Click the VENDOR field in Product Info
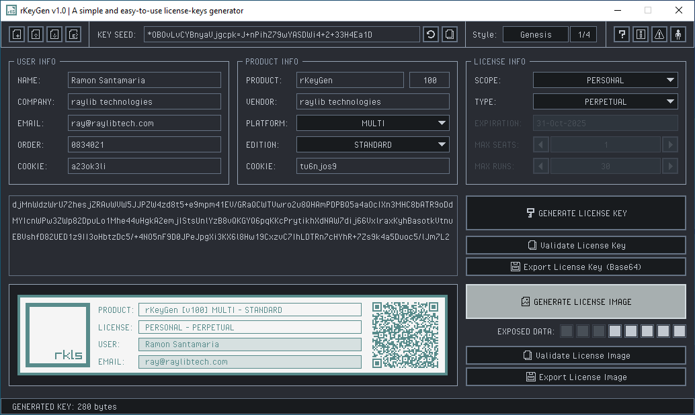695x415 pixels. click(373, 101)
